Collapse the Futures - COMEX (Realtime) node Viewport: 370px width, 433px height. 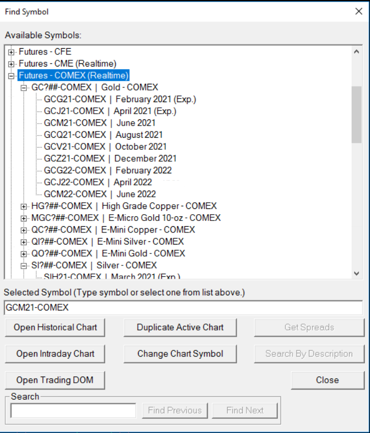[x=11, y=76]
